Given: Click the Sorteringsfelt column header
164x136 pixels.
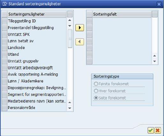Looking at the screenshot, I should click(x=122, y=14).
